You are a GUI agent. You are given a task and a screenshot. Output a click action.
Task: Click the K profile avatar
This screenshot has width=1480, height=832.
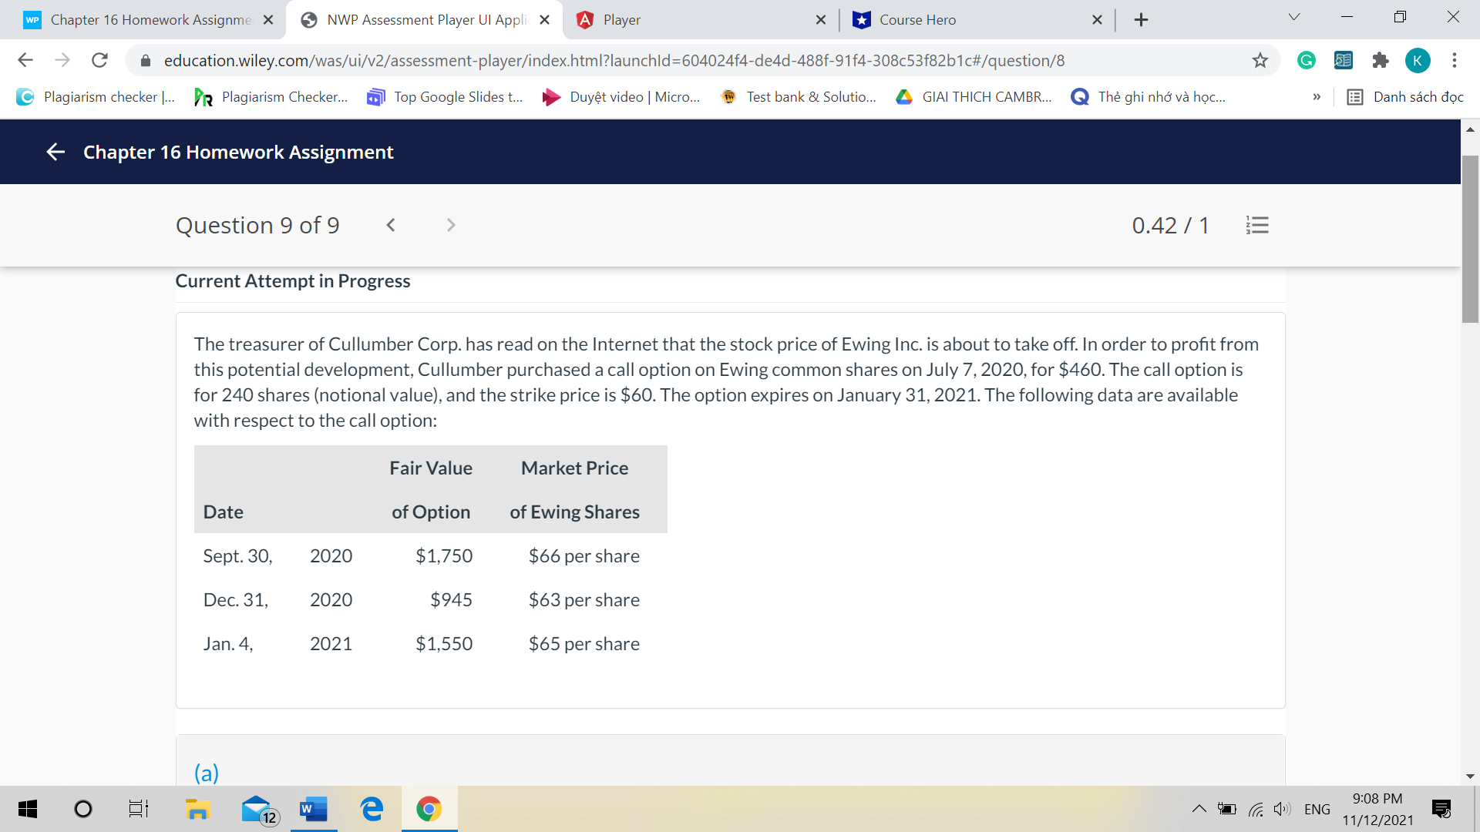pyautogui.click(x=1418, y=60)
